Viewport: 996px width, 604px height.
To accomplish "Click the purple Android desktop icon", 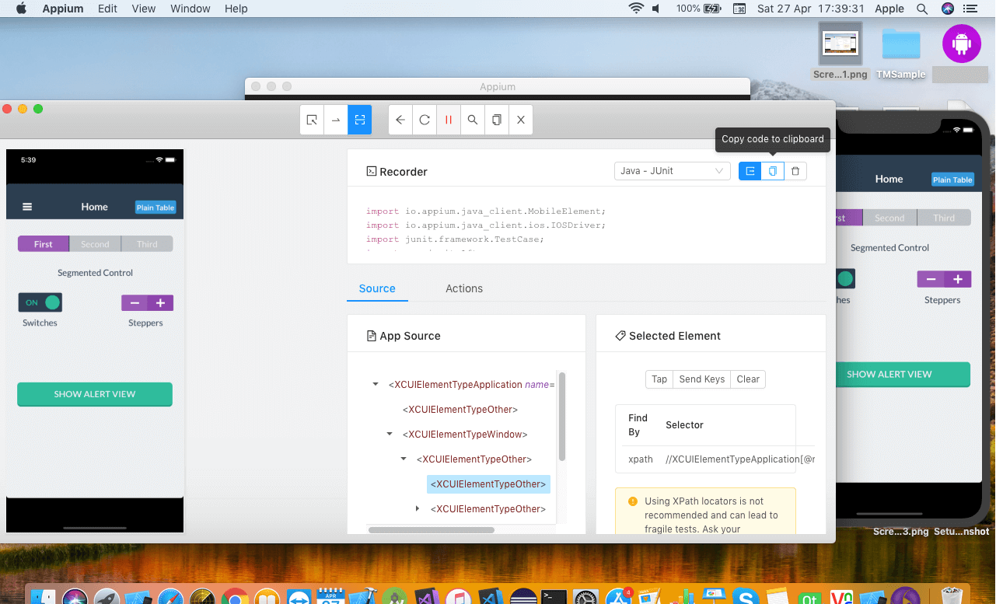I will click(962, 44).
